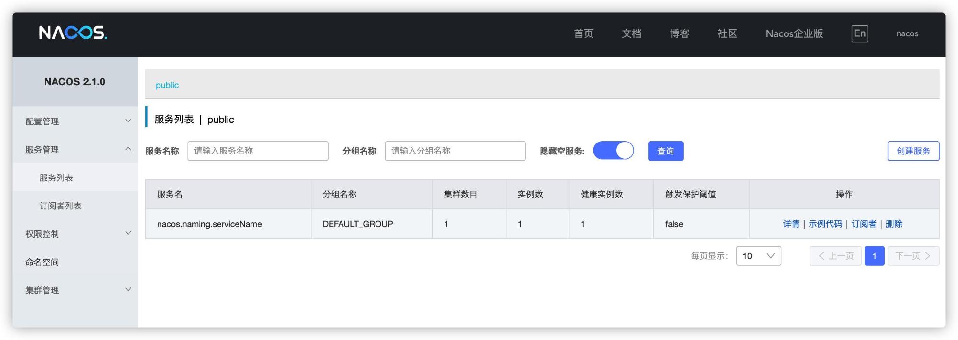958x340 pixels.
Task: Toggle the 隐藏空服务 switch
Action: (x=613, y=151)
